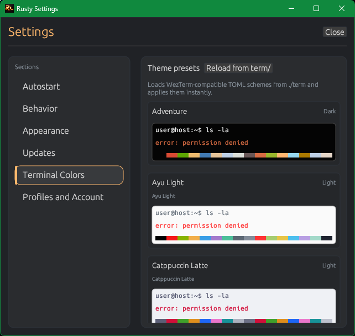Click the Light label on Ayu Light card
This screenshot has height=336, width=355.
click(329, 182)
